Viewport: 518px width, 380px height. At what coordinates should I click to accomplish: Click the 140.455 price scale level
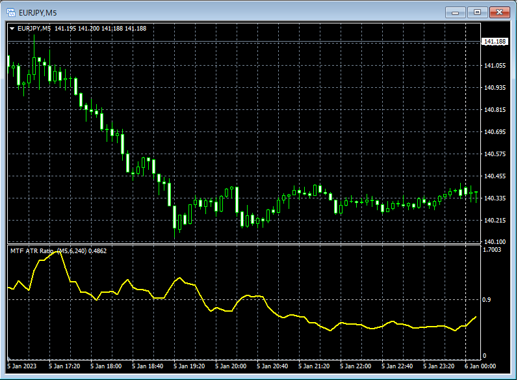click(x=495, y=176)
